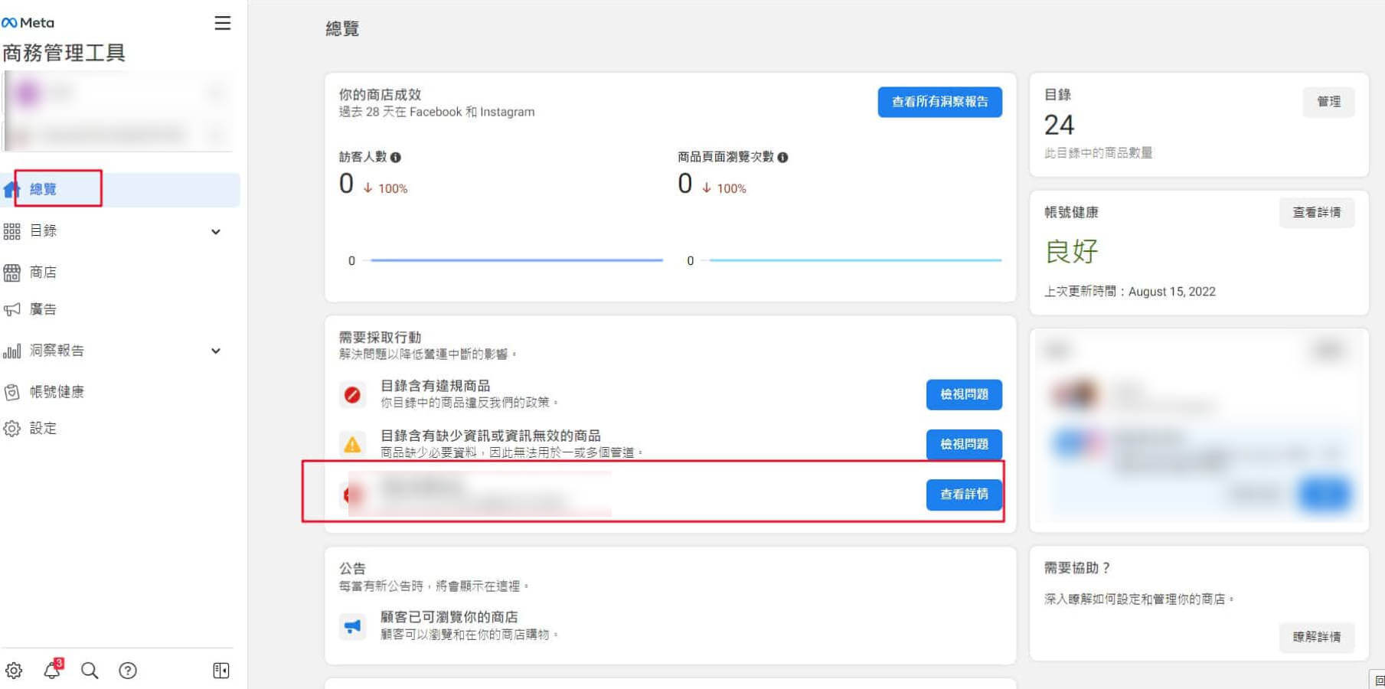Click 瞭解詳情 in the 需要協助 card
The width and height of the screenshot is (1385, 689).
[x=1316, y=637]
